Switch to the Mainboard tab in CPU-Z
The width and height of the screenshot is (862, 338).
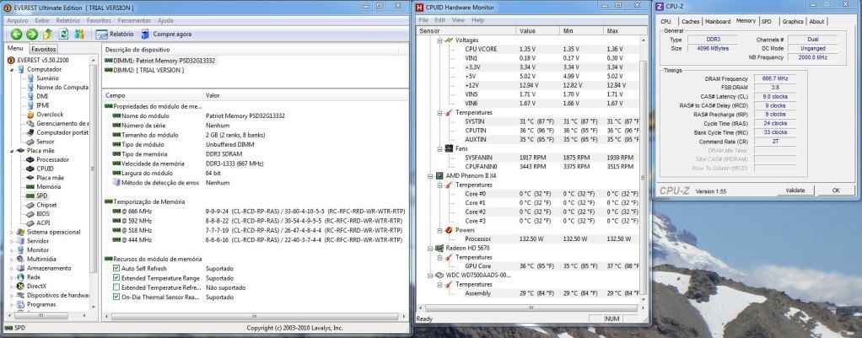coord(718,21)
